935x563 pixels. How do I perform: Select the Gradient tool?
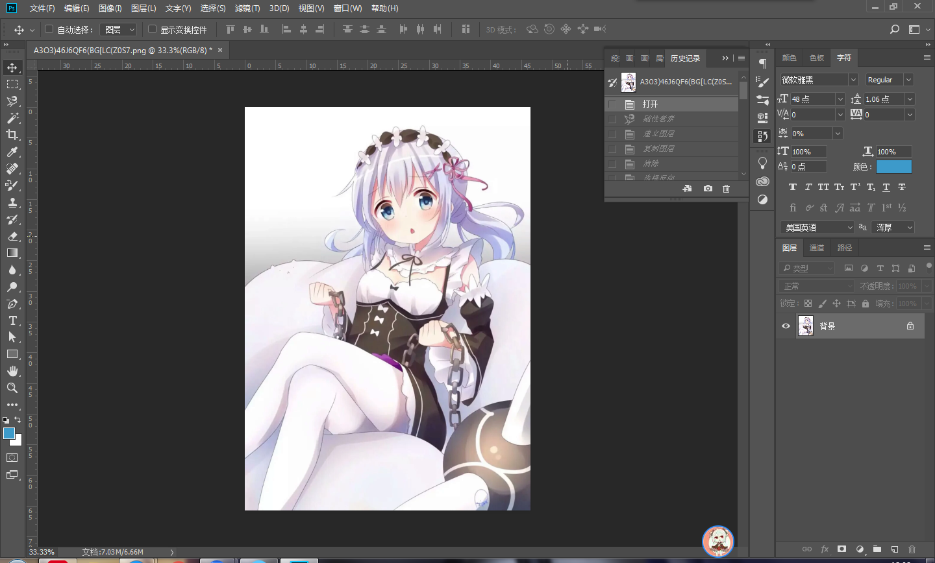pos(12,253)
